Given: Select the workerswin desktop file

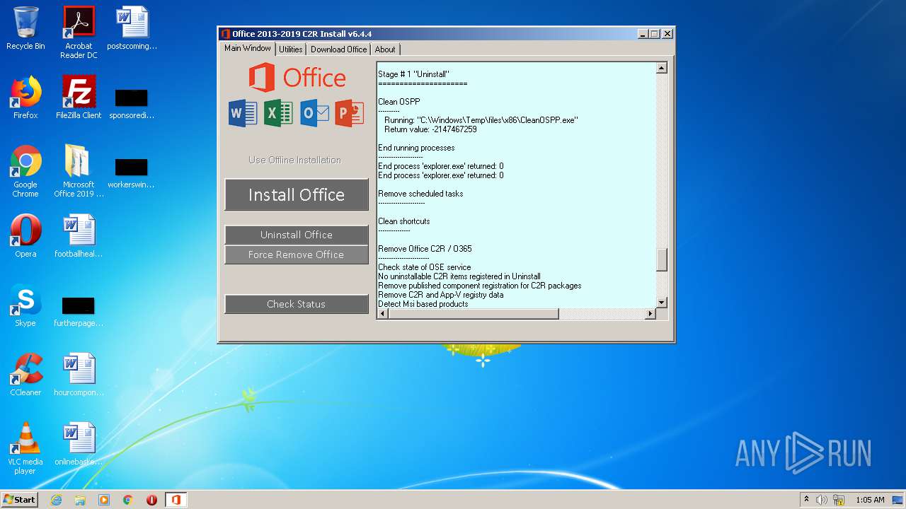Looking at the screenshot, I should pos(132,172).
